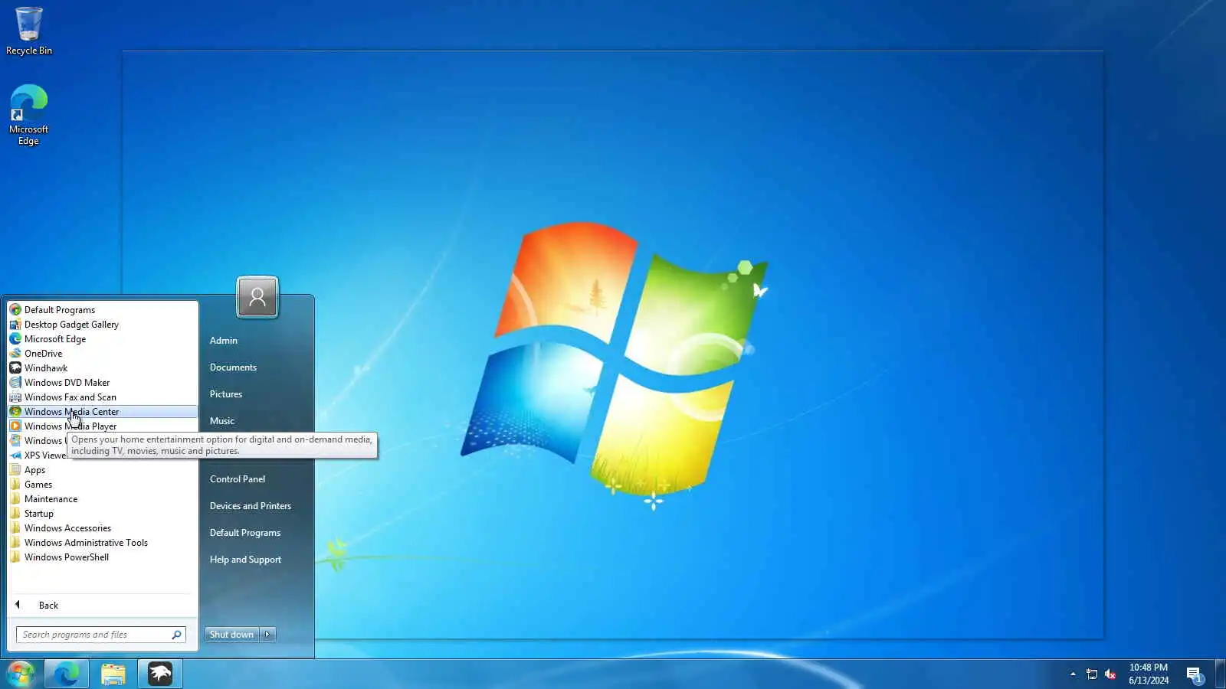Click the user account picture
This screenshot has width=1226, height=689.
[x=257, y=297]
